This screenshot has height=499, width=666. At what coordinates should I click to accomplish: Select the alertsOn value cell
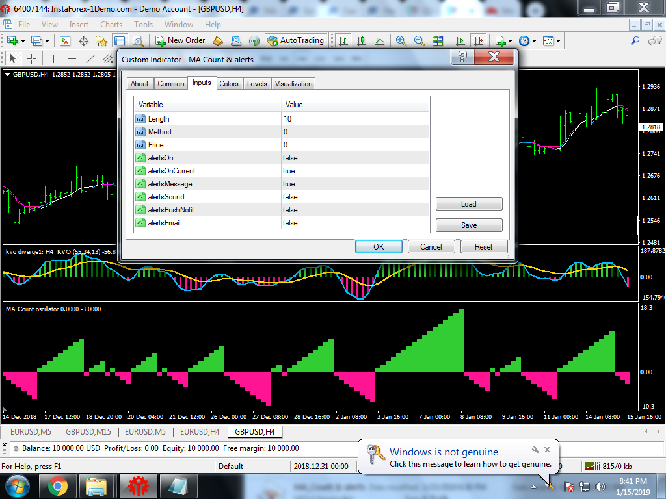[x=355, y=158]
